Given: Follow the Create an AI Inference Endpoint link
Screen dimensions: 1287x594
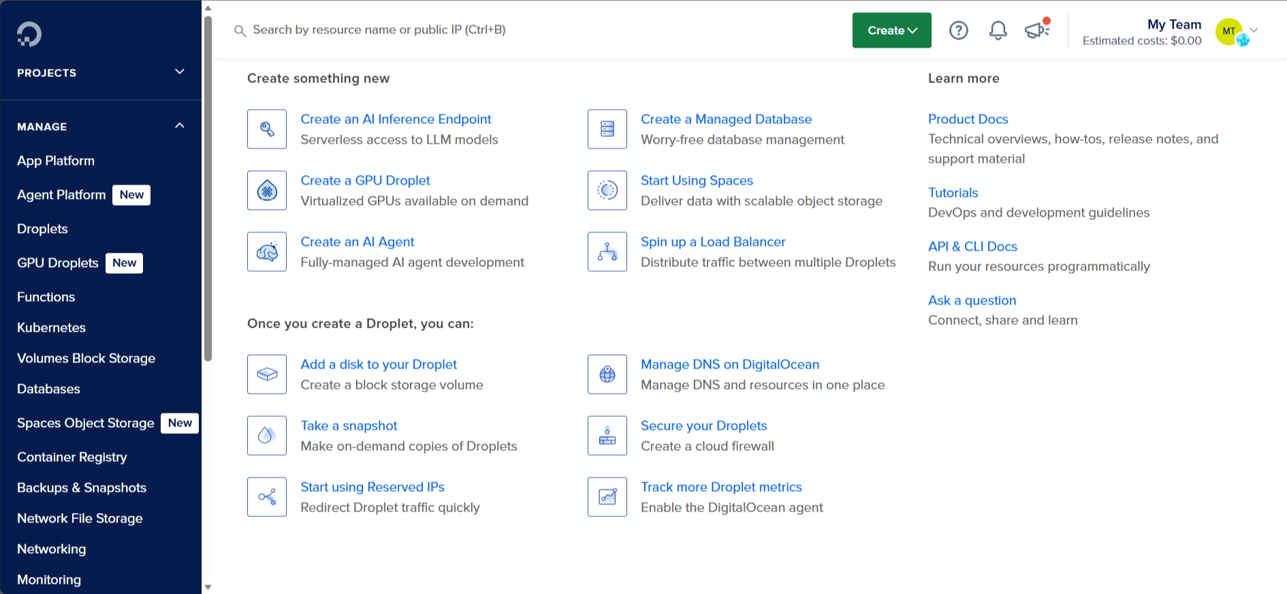Looking at the screenshot, I should point(396,119).
